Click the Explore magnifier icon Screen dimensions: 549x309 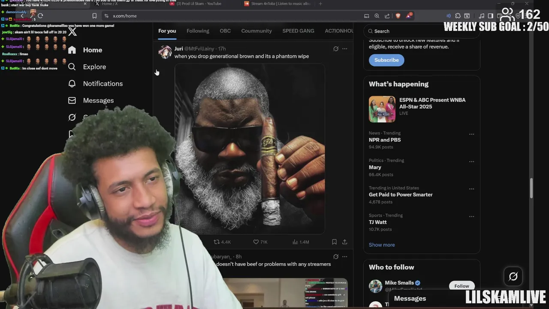point(72,67)
